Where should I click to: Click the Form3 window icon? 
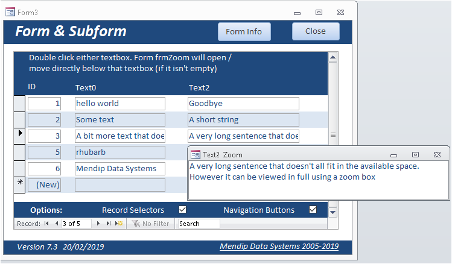pyautogui.click(x=10, y=12)
